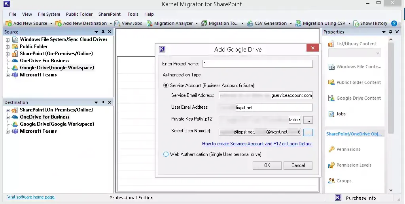Open How to create Services Account link
The image size is (405, 204).
(x=257, y=144)
